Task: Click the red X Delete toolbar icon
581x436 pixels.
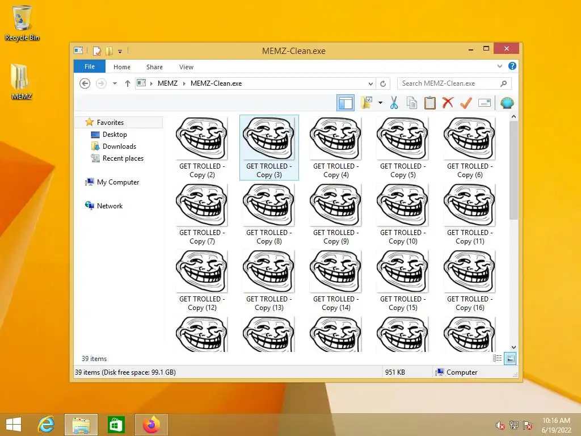Action: pos(448,102)
